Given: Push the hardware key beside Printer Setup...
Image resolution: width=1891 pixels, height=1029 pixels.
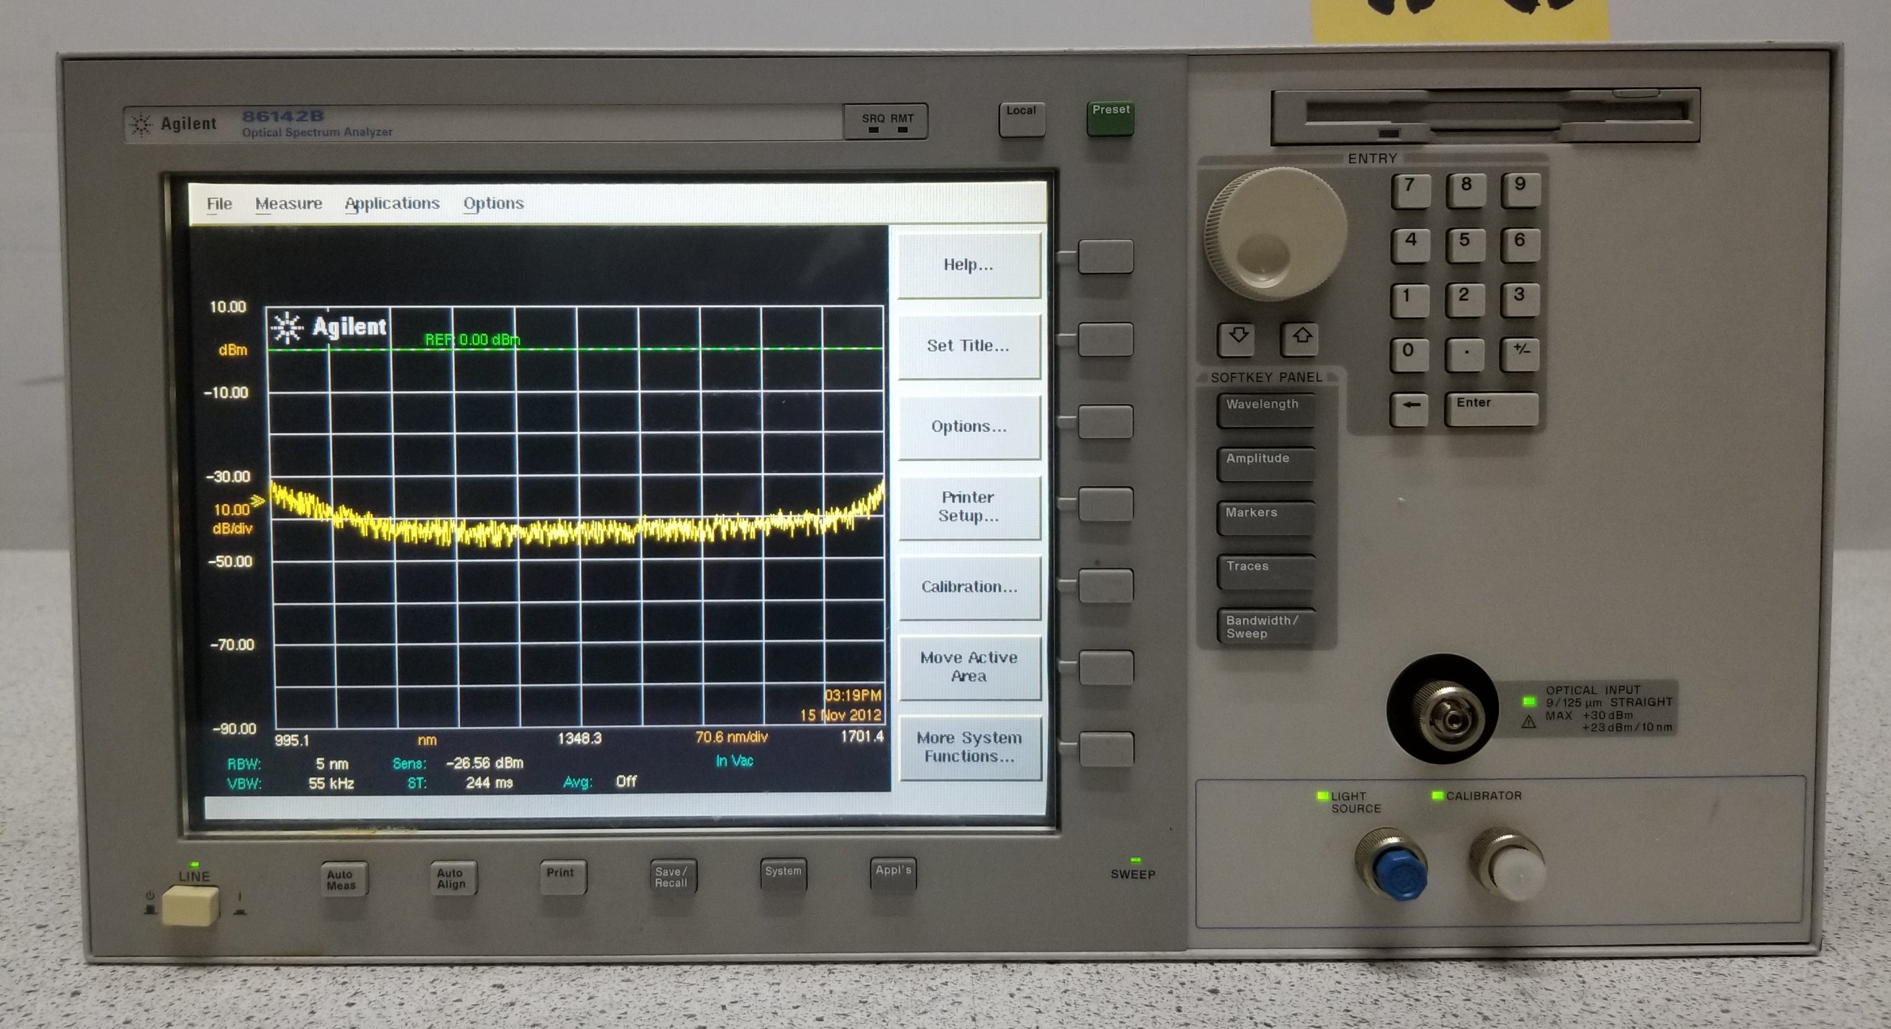Looking at the screenshot, I should (x=1106, y=503).
